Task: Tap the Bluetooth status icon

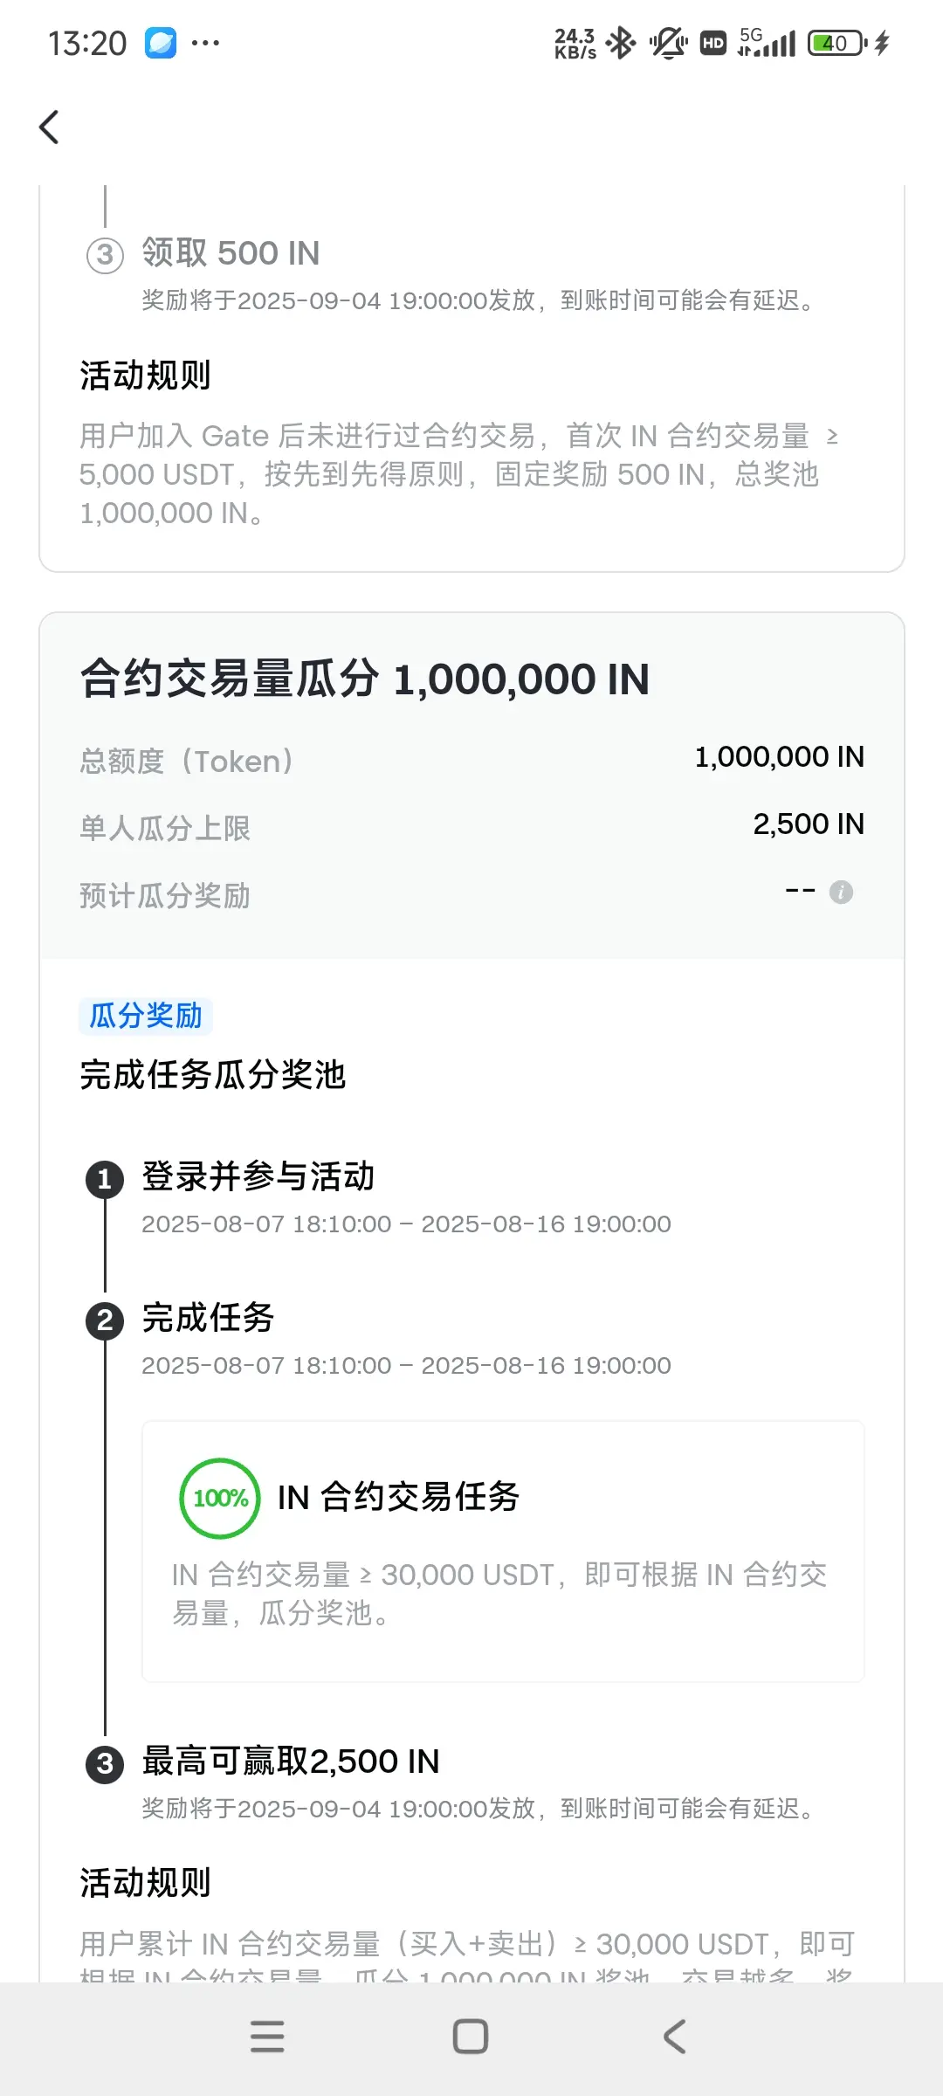Action: point(621,43)
